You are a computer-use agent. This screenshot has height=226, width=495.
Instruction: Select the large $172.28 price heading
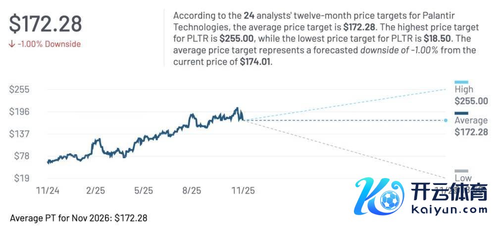coord(46,24)
